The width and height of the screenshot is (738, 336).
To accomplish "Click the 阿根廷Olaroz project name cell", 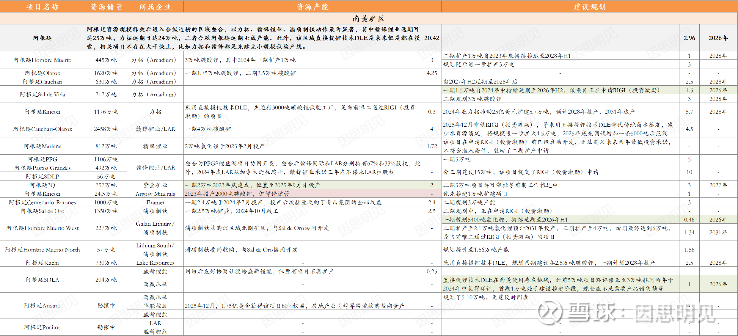I will click(x=43, y=73).
